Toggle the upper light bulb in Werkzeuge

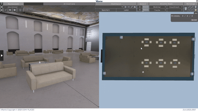[196, 7]
